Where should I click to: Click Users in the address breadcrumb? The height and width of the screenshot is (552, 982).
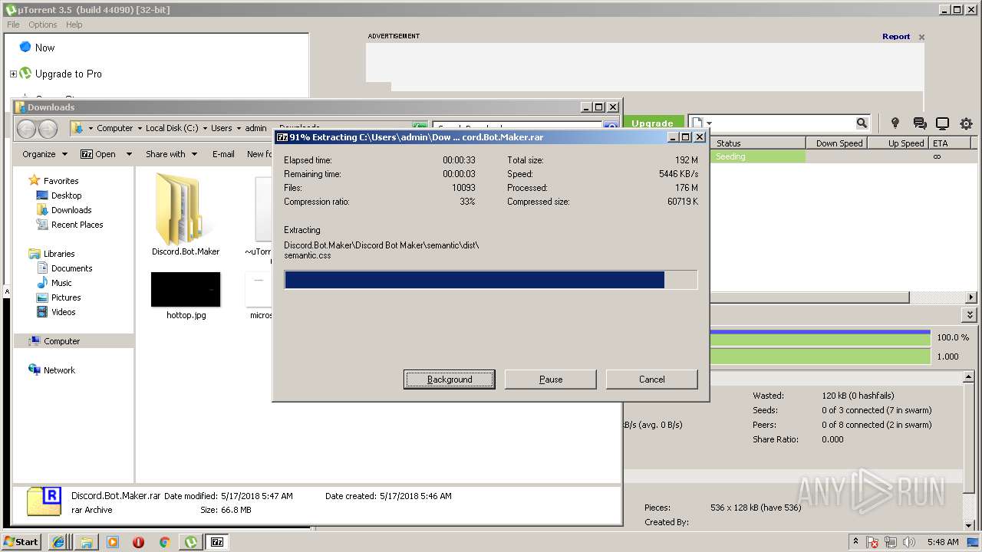click(x=221, y=128)
